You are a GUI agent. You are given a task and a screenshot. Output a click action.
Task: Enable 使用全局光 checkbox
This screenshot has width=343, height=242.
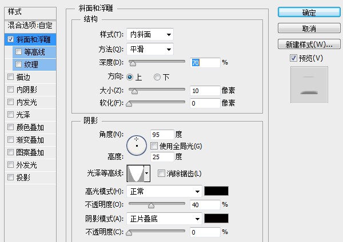pos(154,146)
